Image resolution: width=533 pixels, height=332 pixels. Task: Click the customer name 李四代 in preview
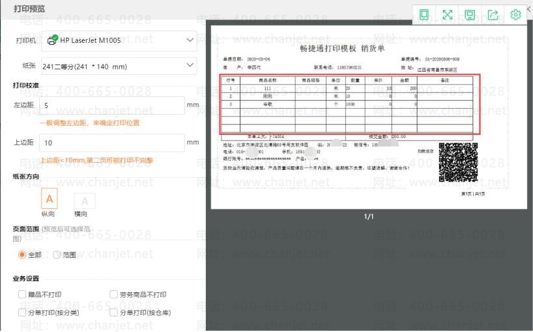254,68
